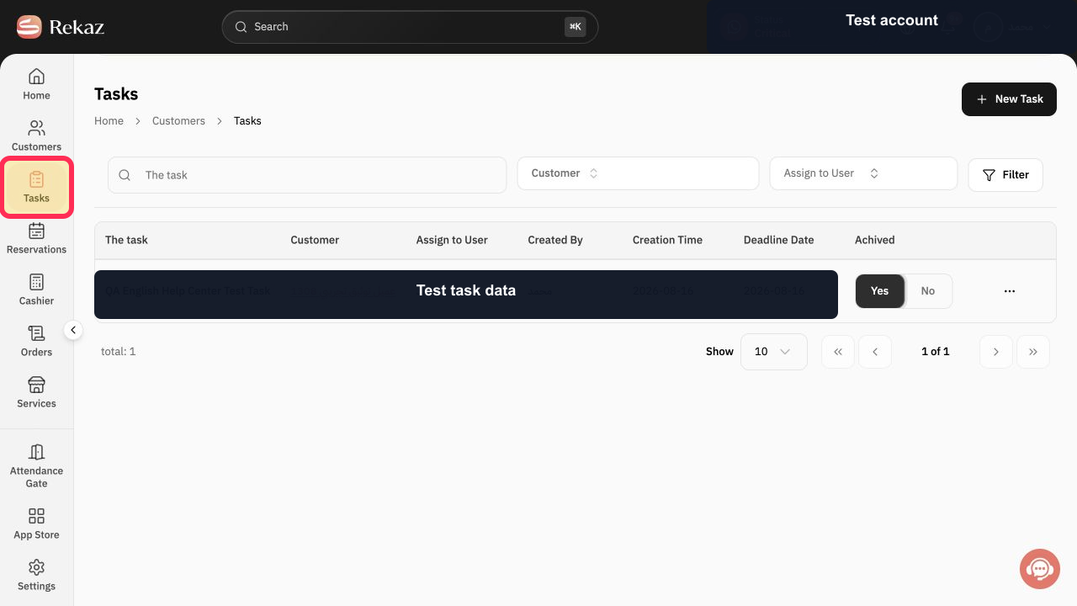Click the New Task button
Viewport: 1077px width, 606px height.
tap(1009, 99)
